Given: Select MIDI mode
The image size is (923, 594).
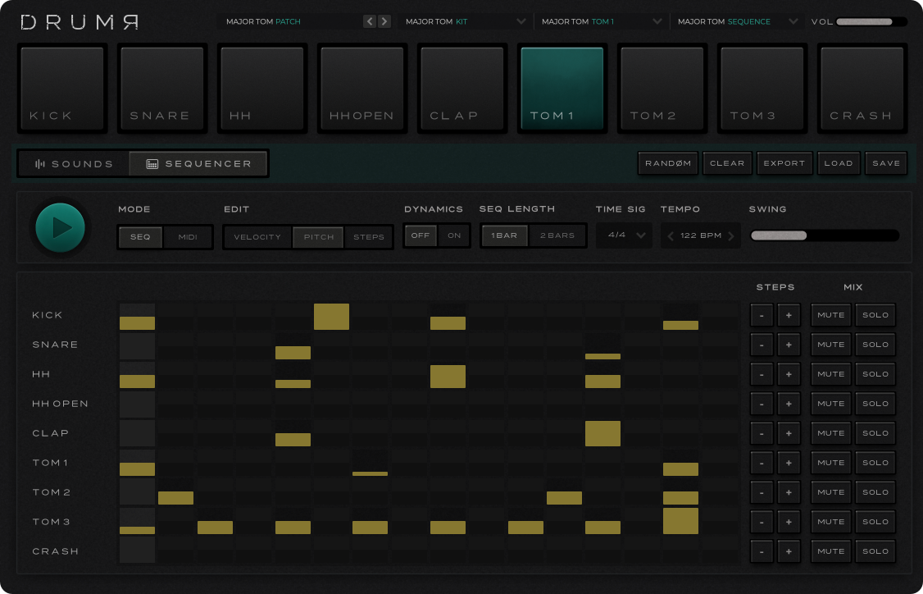Looking at the screenshot, I should pos(188,237).
